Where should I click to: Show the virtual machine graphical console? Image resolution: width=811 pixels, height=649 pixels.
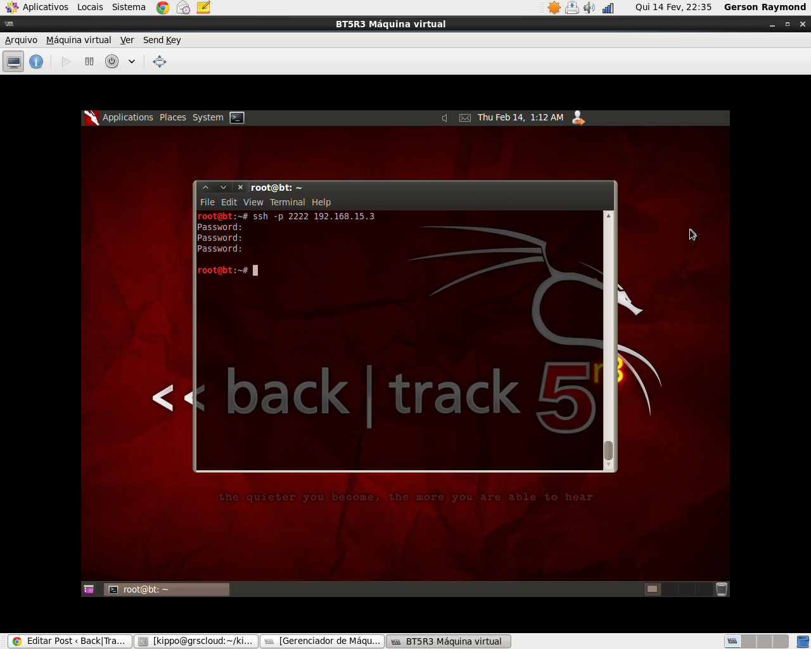click(x=13, y=61)
